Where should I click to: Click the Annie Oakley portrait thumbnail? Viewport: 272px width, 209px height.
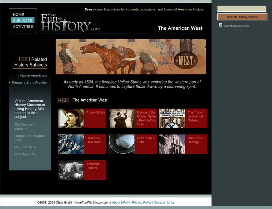[x=71, y=118]
